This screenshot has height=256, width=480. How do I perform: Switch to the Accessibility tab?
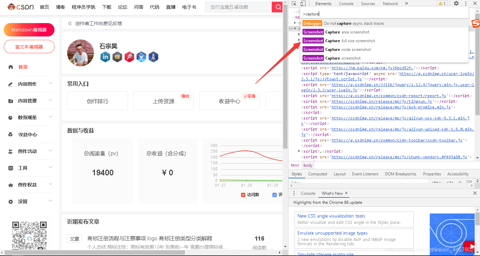pos(458,174)
